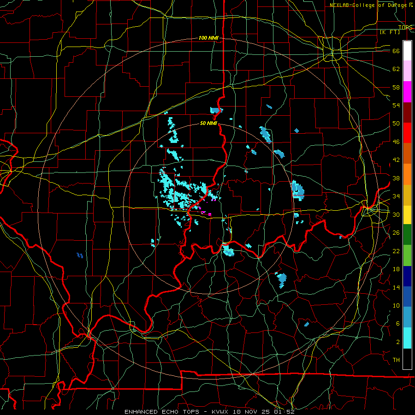The height and width of the screenshot is (415, 415).
Task: Click the [K FT] units label
Action: tap(390, 32)
